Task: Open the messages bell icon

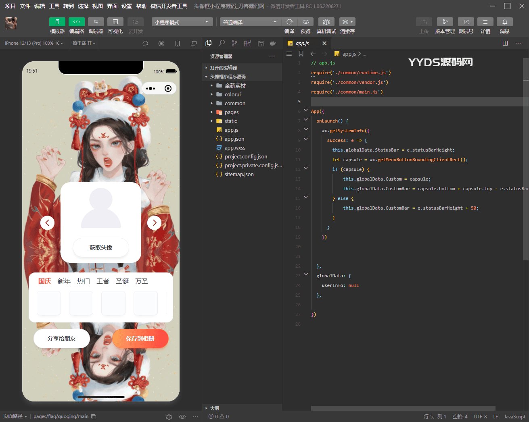Action: pos(505,22)
